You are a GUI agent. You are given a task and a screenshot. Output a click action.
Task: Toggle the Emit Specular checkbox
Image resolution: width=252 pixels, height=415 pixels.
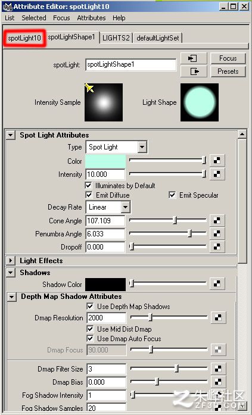coord(172,195)
